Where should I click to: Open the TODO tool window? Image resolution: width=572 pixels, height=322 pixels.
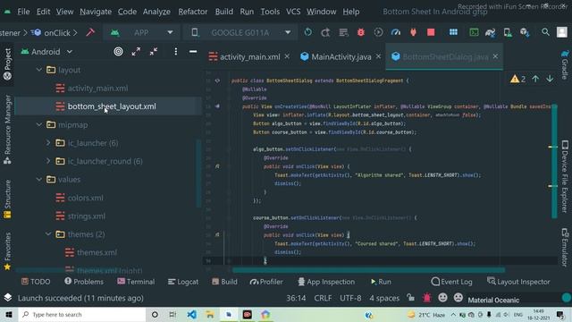click(x=36, y=282)
